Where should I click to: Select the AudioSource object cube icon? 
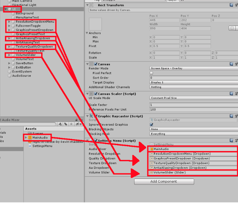pos(10,76)
